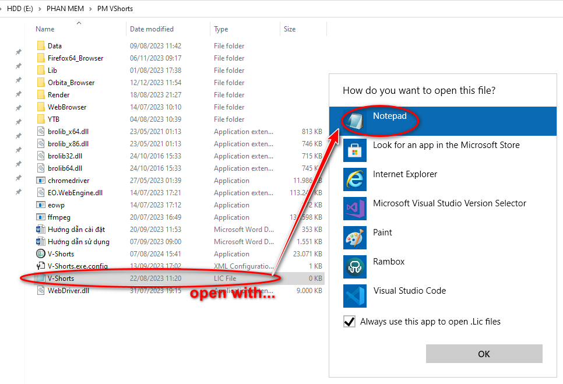Click the 'Rambox' label
The width and height of the screenshot is (563, 384).
[389, 262]
